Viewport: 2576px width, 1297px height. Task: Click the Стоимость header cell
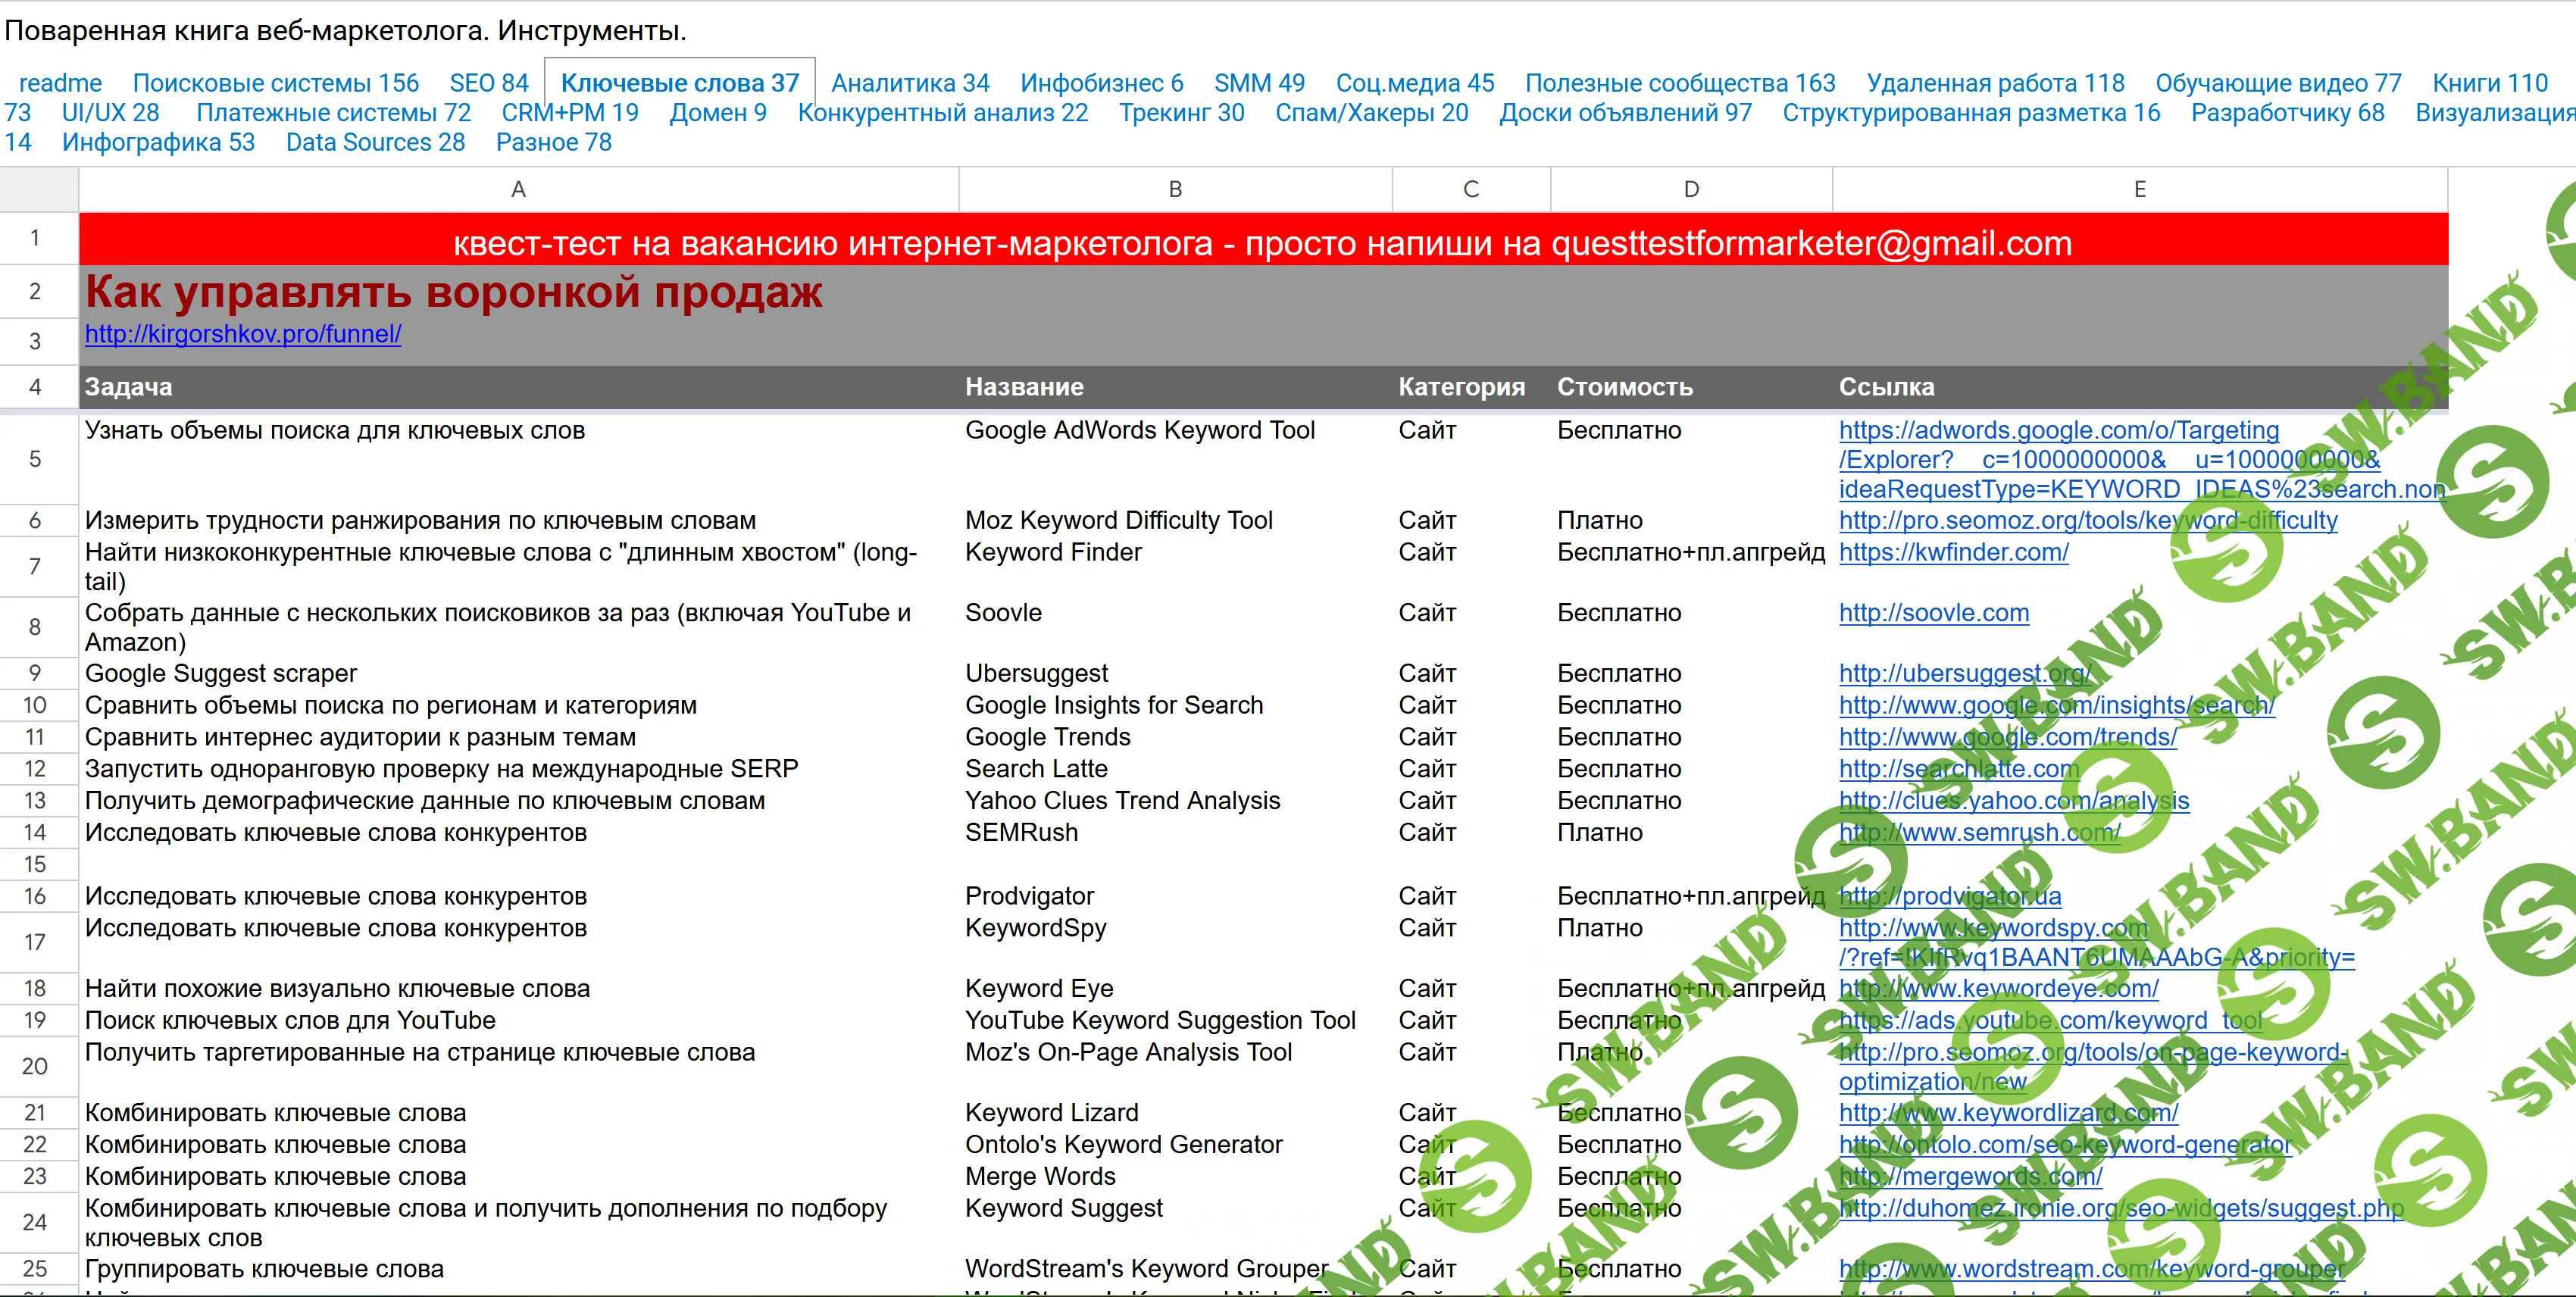[1624, 387]
